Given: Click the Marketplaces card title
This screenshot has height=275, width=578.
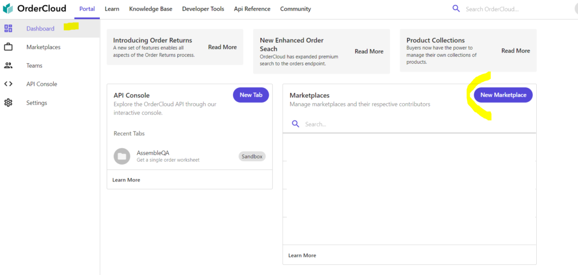Looking at the screenshot, I should [309, 95].
